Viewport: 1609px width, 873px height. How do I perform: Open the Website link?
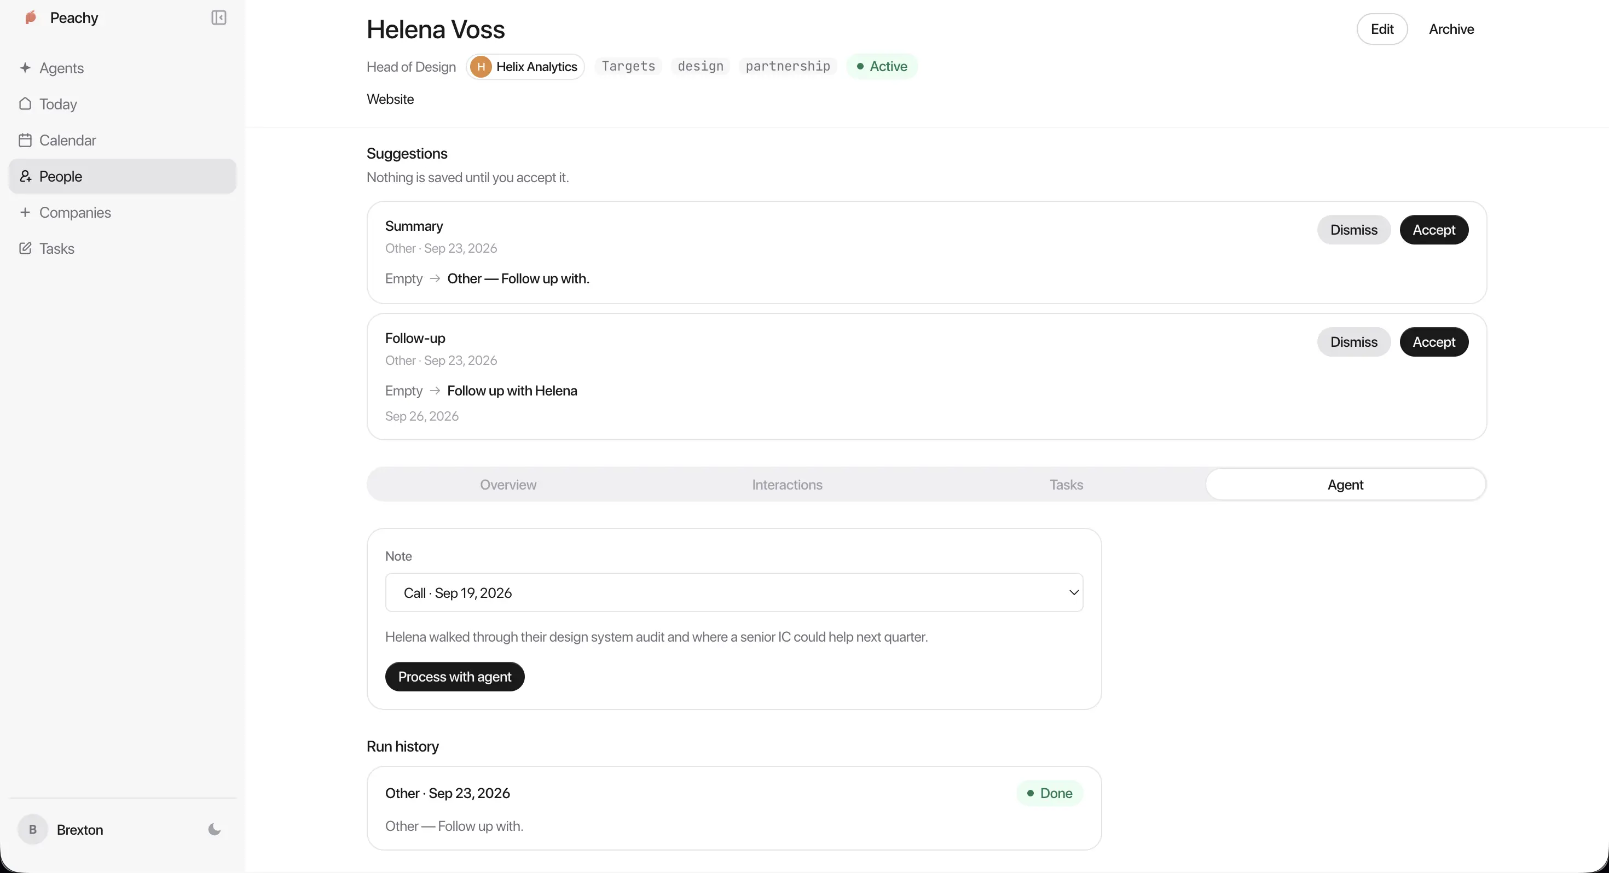pos(390,100)
